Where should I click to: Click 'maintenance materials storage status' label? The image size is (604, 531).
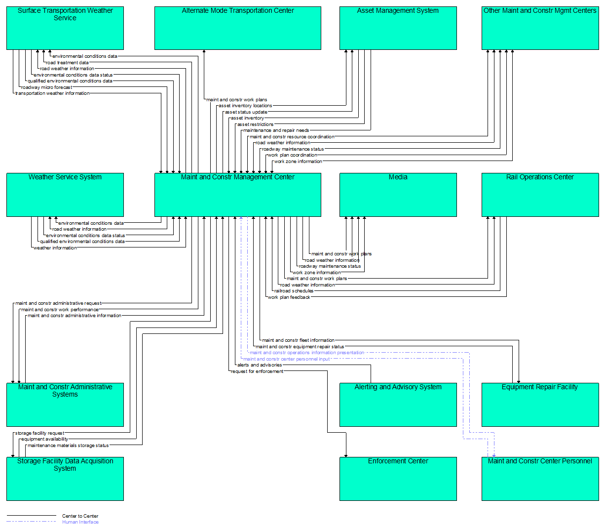(68, 446)
